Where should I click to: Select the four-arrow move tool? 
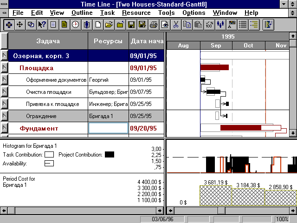[x=19, y=24]
